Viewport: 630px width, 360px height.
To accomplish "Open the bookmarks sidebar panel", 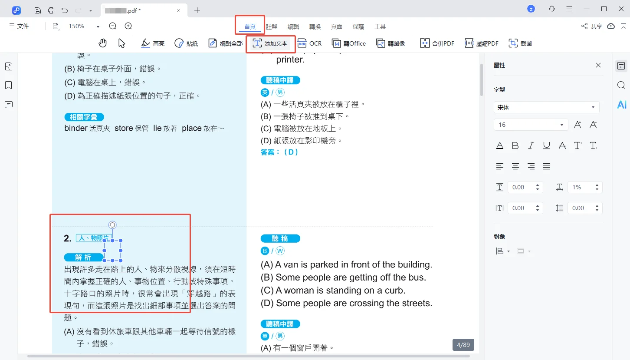I will (8, 85).
